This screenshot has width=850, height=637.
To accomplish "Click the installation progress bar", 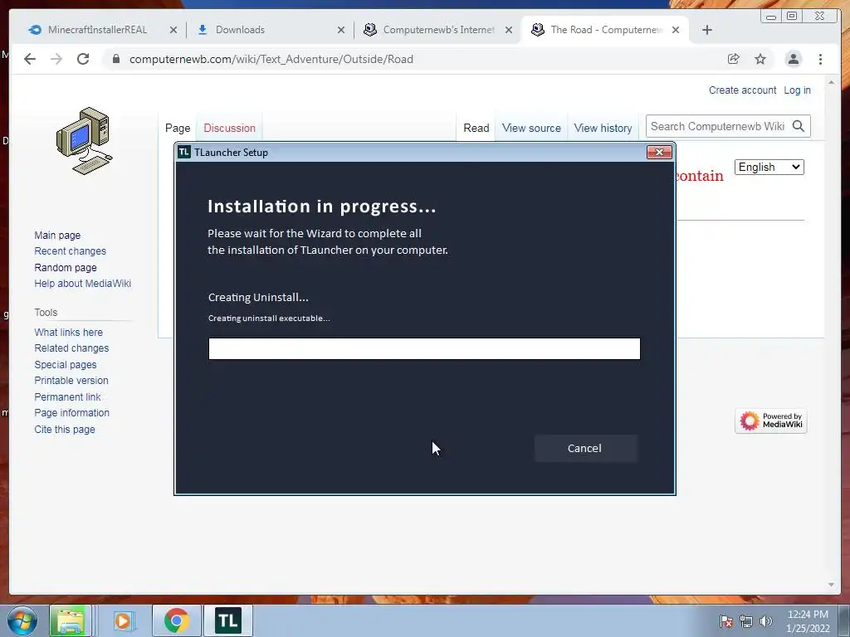I will (424, 349).
